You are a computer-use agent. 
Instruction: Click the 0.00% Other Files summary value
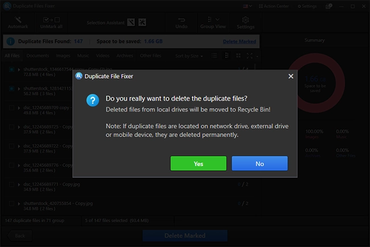(x=342, y=150)
